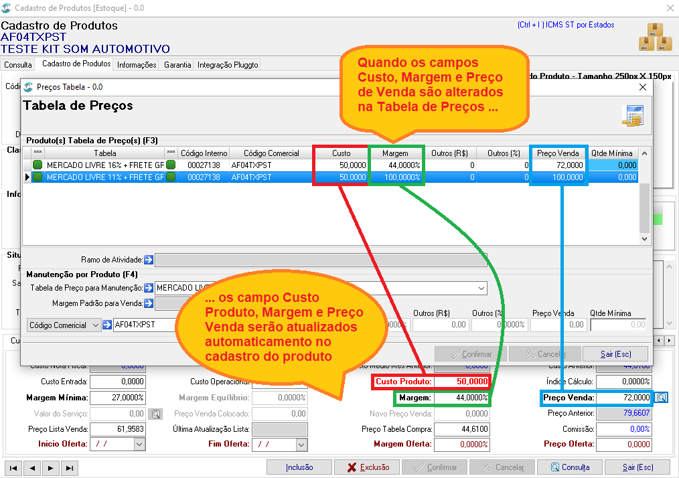679x478 pixels.
Task: Open the Fim Oferta date dropdown
Action: (302, 445)
